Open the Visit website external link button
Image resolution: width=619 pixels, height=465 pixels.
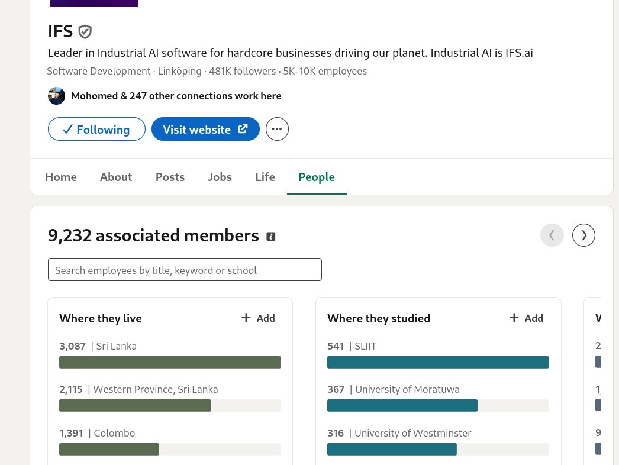pos(206,129)
